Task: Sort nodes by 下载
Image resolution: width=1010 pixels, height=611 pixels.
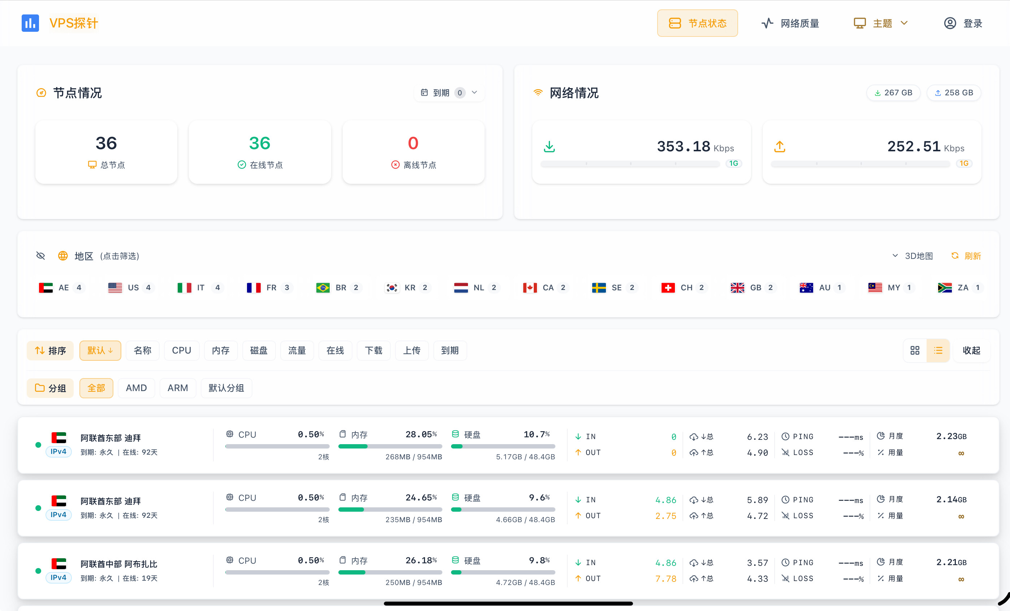Action: (x=373, y=350)
